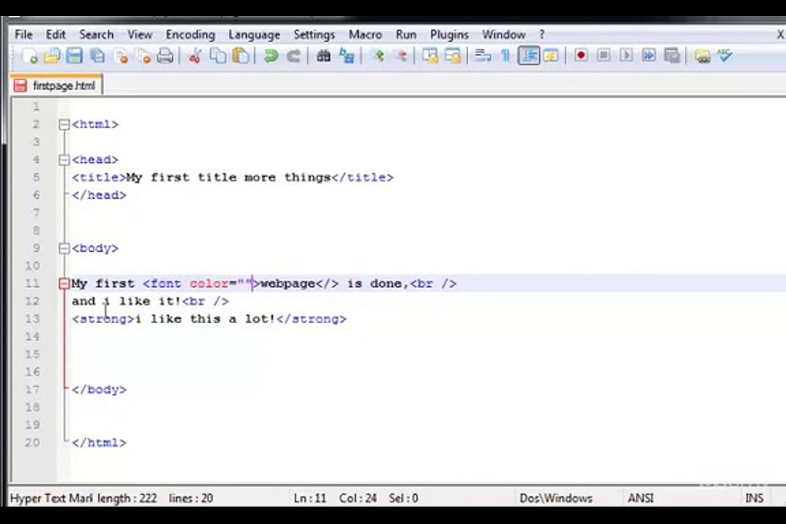Toggle synchronized horizontal scrolling
Viewport: 786px width, 524px height.
[x=453, y=55]
